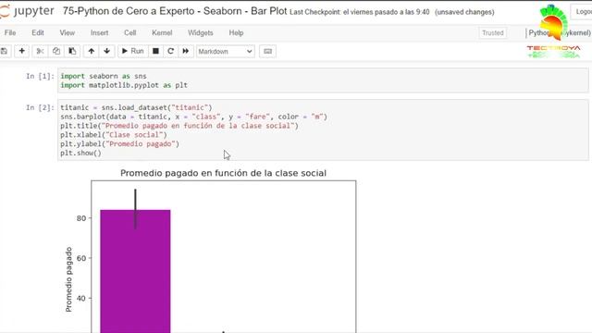Click the Trusted notebook indicator
This screenshot has height=333, width=592.
pyautogui.click(x=493, y=33)
